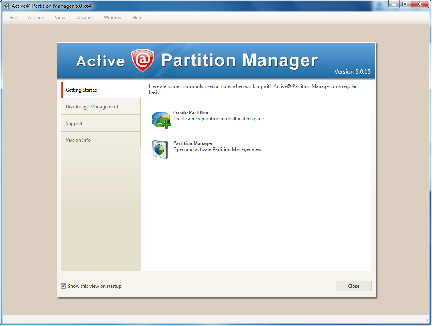Maximize the Partition Manager window

pyautogui.click(x=405, y=4)
